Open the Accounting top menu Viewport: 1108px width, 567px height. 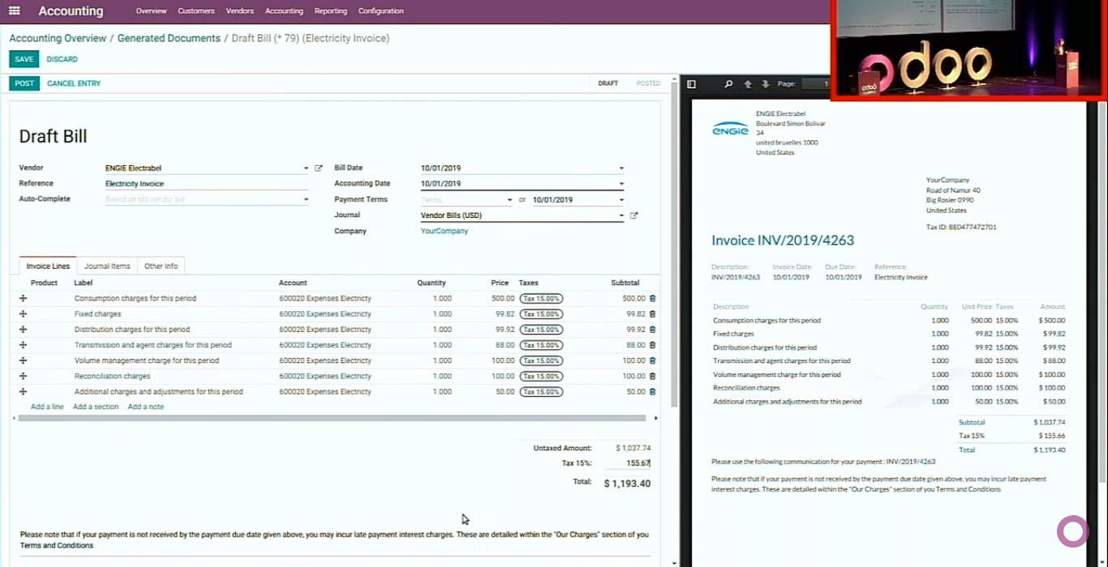pos(284,11)
